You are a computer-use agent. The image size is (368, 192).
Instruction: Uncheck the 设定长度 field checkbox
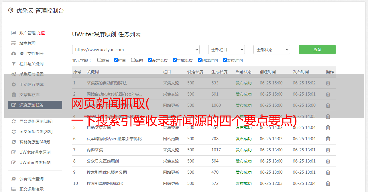(x=150, y=60)
